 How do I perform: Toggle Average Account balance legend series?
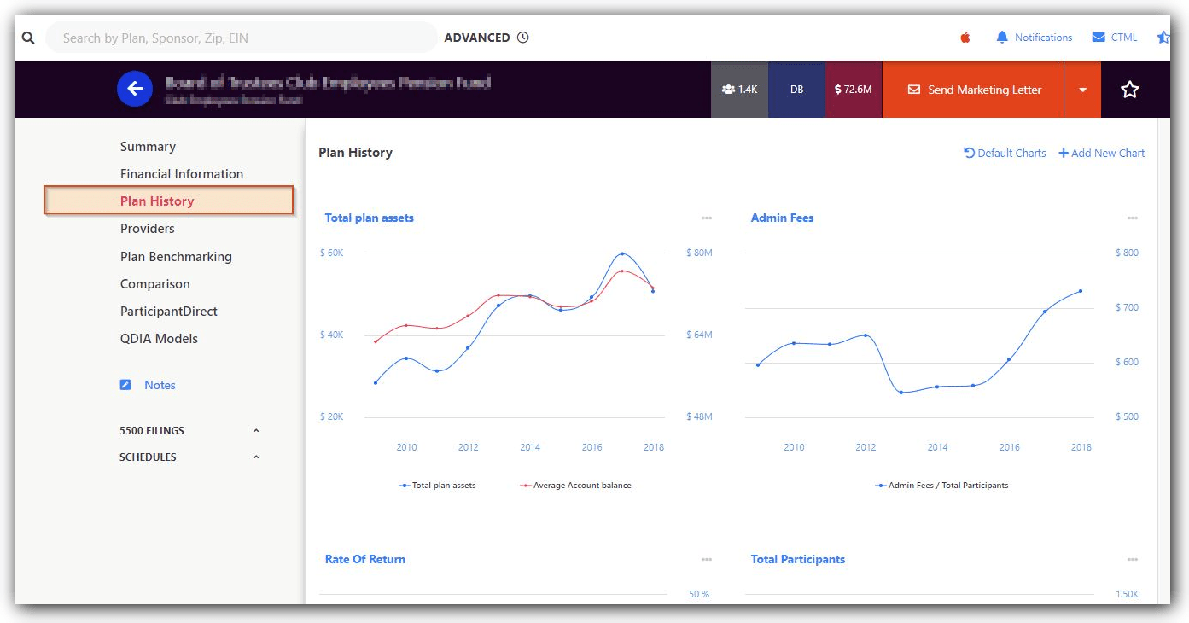[x=575, y=486]
